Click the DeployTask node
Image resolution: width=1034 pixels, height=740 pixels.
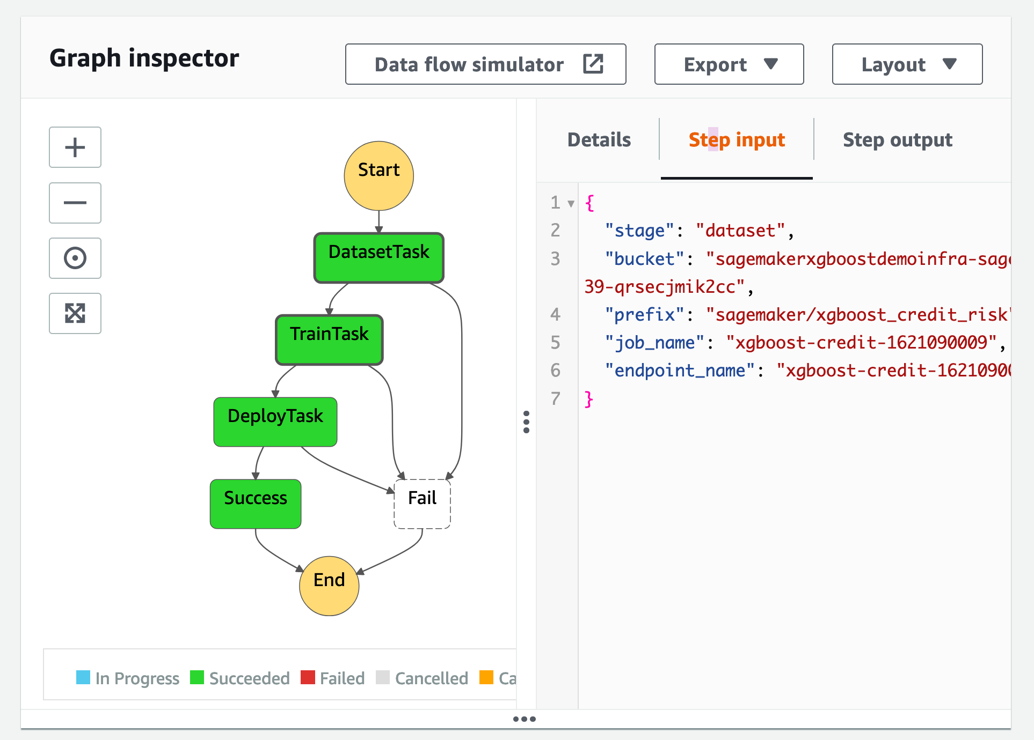click(275, 421)
